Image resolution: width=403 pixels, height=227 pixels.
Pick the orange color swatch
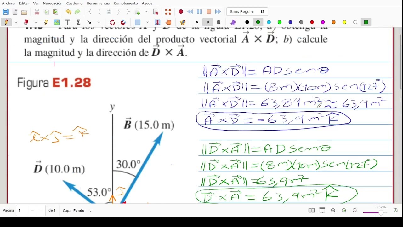point(334,22)
